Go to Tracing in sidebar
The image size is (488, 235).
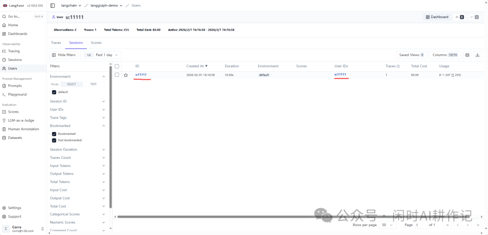point(14,51)
